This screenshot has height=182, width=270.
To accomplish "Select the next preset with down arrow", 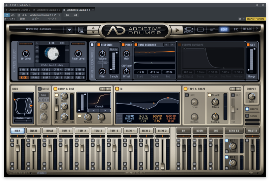I will pos(93,32).
